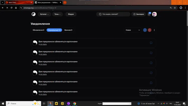Open Chrome from the Windows taskbar
Viewport: 188px width, 106px height.
coord(75,103)
